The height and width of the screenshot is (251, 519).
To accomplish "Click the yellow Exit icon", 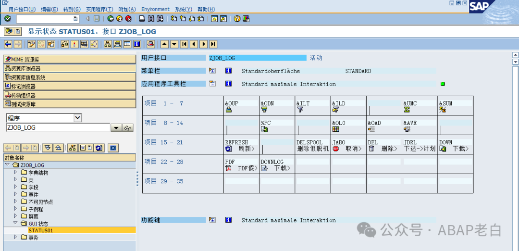I will click(x=120, y=19).
